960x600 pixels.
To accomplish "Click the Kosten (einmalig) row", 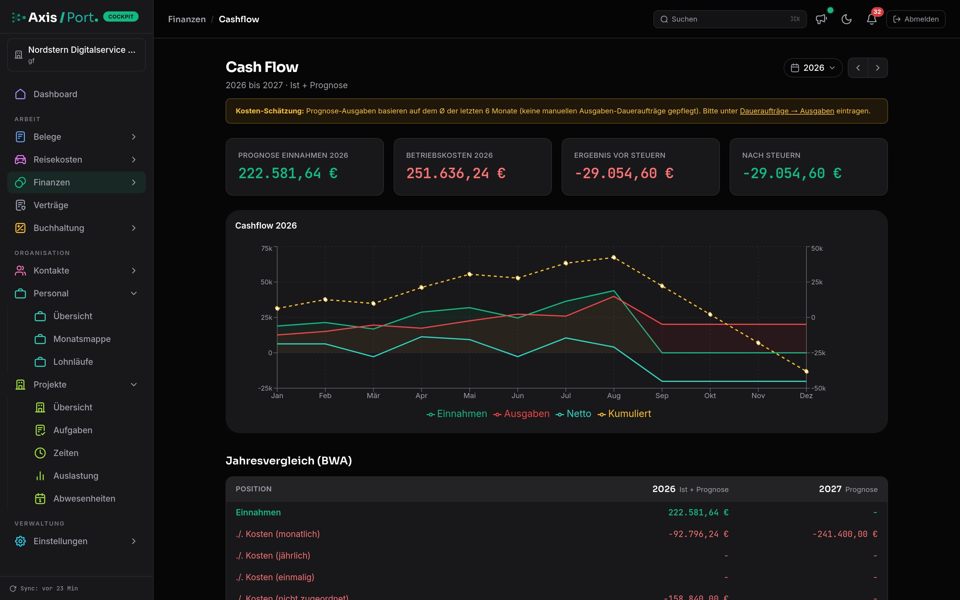I will coord(556,577).
